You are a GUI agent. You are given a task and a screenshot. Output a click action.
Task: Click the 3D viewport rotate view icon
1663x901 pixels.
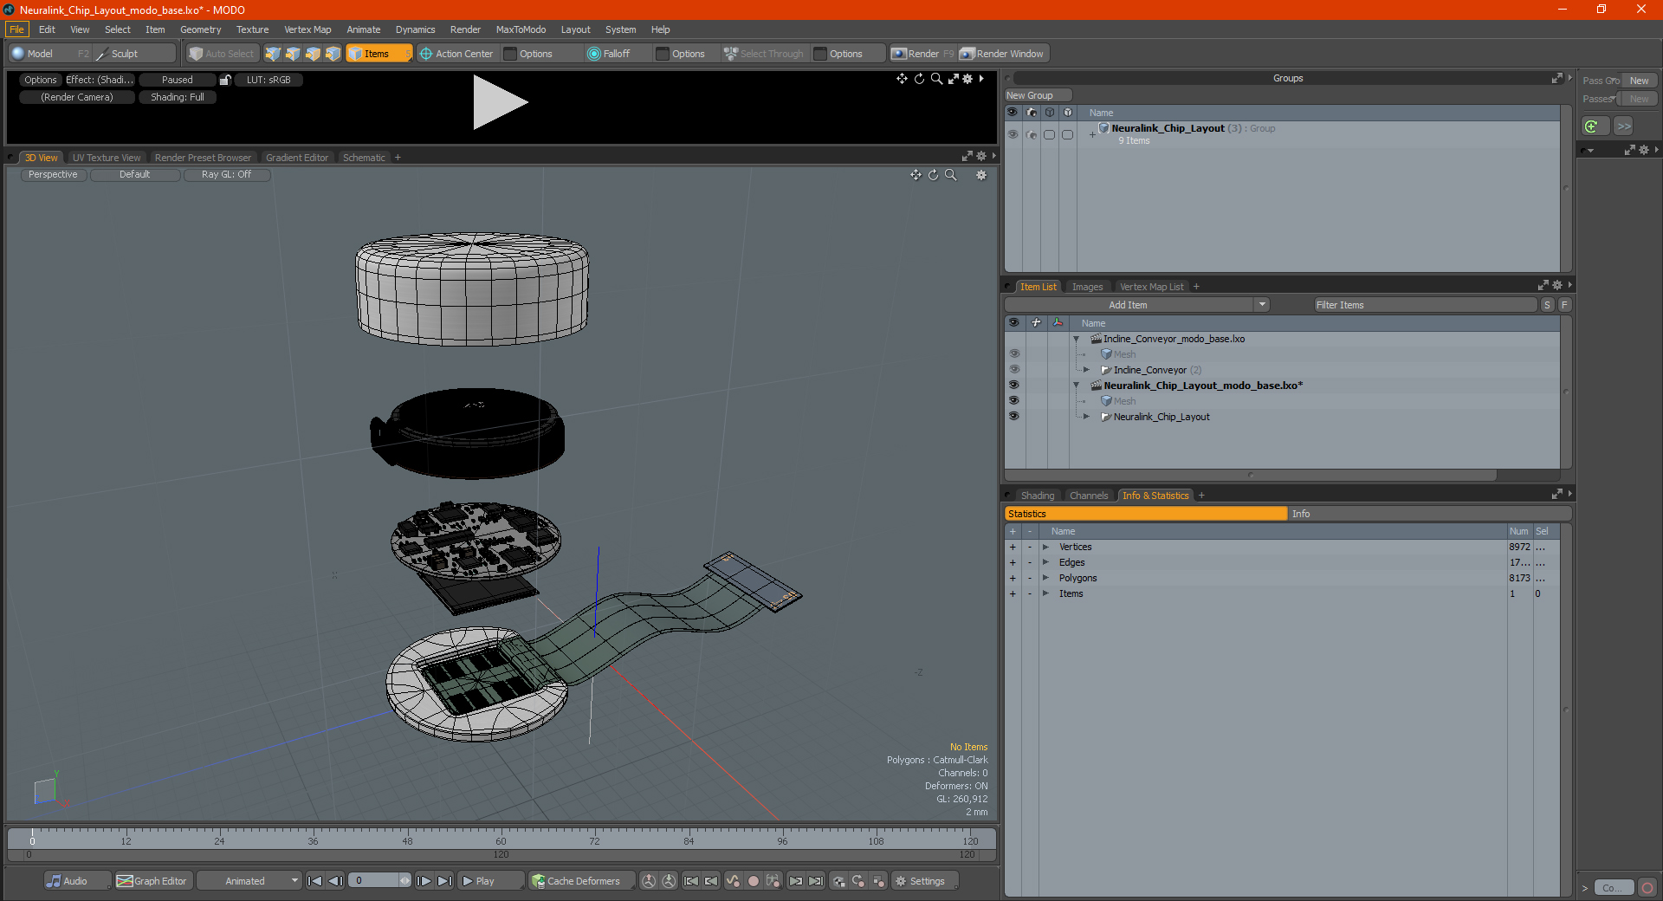click(x=933, y=175)
